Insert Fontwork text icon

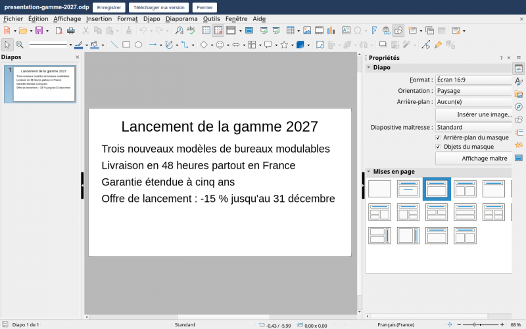(374, 30)
